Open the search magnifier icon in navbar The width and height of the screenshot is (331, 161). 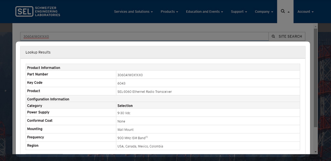pos(285,11)
